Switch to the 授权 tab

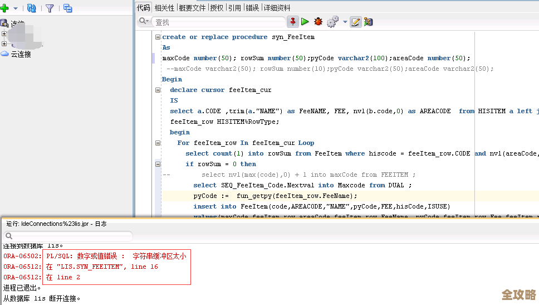tap(217, 8)
